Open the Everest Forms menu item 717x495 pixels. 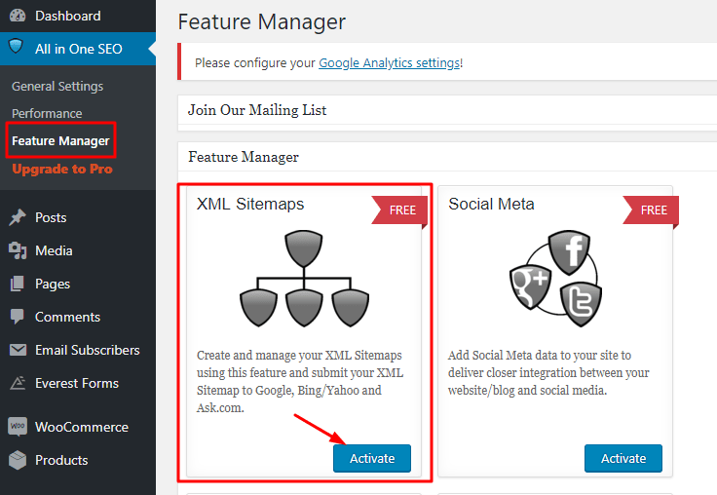78,383
